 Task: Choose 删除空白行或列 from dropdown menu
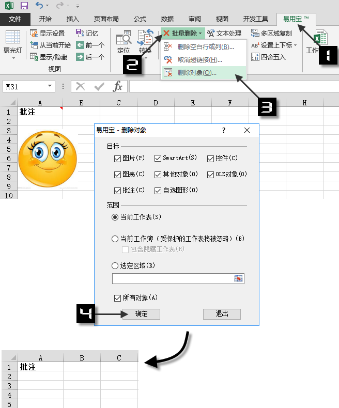204,47
